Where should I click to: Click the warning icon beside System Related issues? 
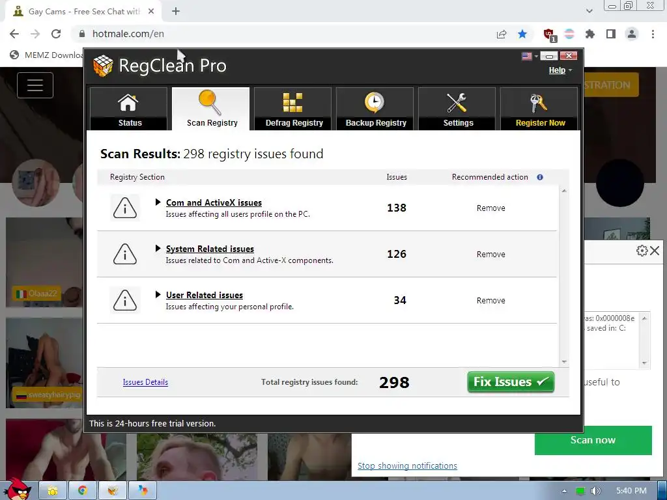(125, 255)
